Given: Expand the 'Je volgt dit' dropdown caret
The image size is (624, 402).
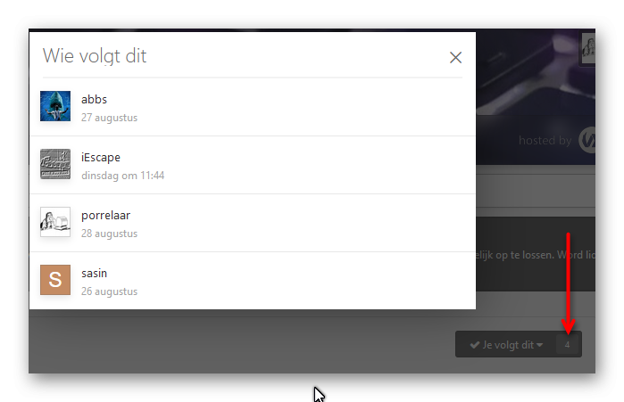Looking at the screenshot, I should (539, 345).
